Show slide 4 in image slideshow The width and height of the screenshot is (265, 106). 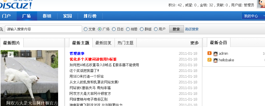[x=22, y=54]
